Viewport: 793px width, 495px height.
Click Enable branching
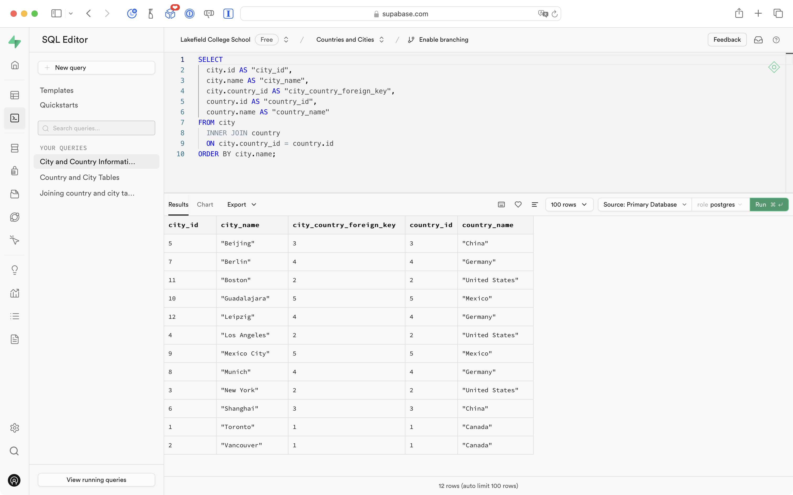tap(438, 40)
